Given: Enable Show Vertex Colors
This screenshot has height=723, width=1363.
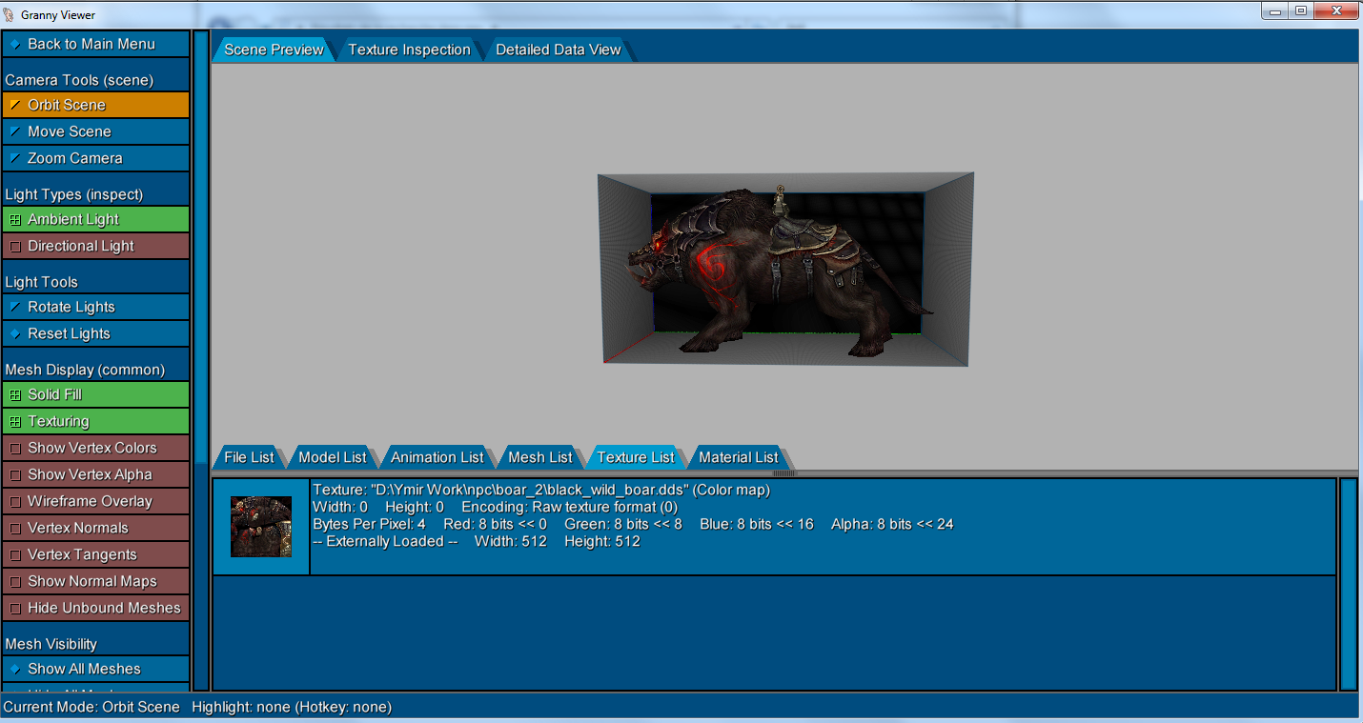Looking at the screenshot, I should click(x=95, y=448).
